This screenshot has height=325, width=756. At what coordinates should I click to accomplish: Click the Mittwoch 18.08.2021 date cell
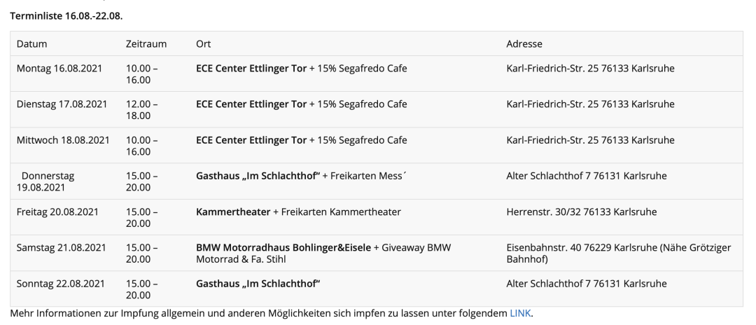click(x=63, y=140)
